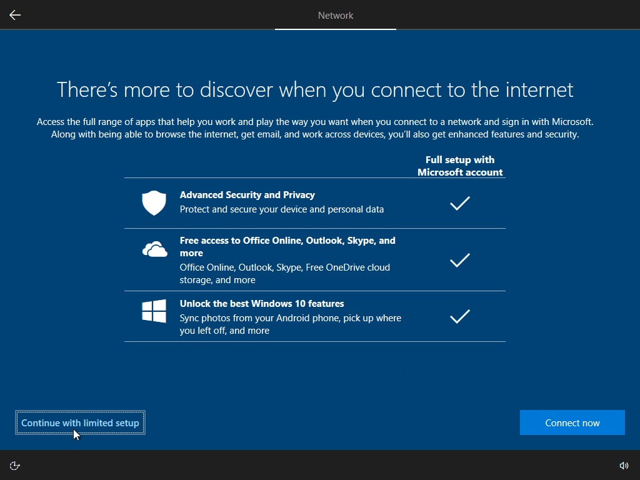Choose Continue with limited setup
Screen dimensions: 640x480
pyautogui.click(x=80, y=422)
